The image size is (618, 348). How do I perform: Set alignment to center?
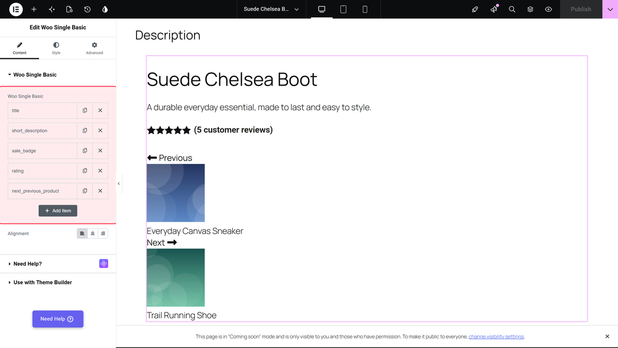93,234
